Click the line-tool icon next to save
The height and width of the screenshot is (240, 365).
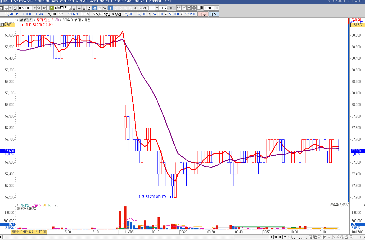(184, 8)
